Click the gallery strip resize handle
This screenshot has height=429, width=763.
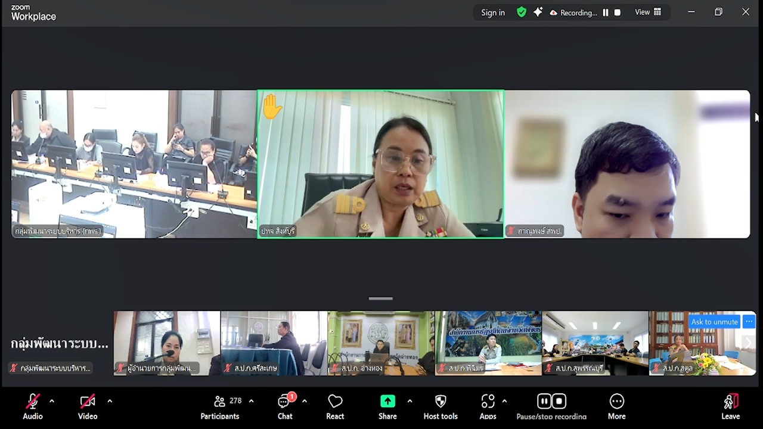coord(380,298)
